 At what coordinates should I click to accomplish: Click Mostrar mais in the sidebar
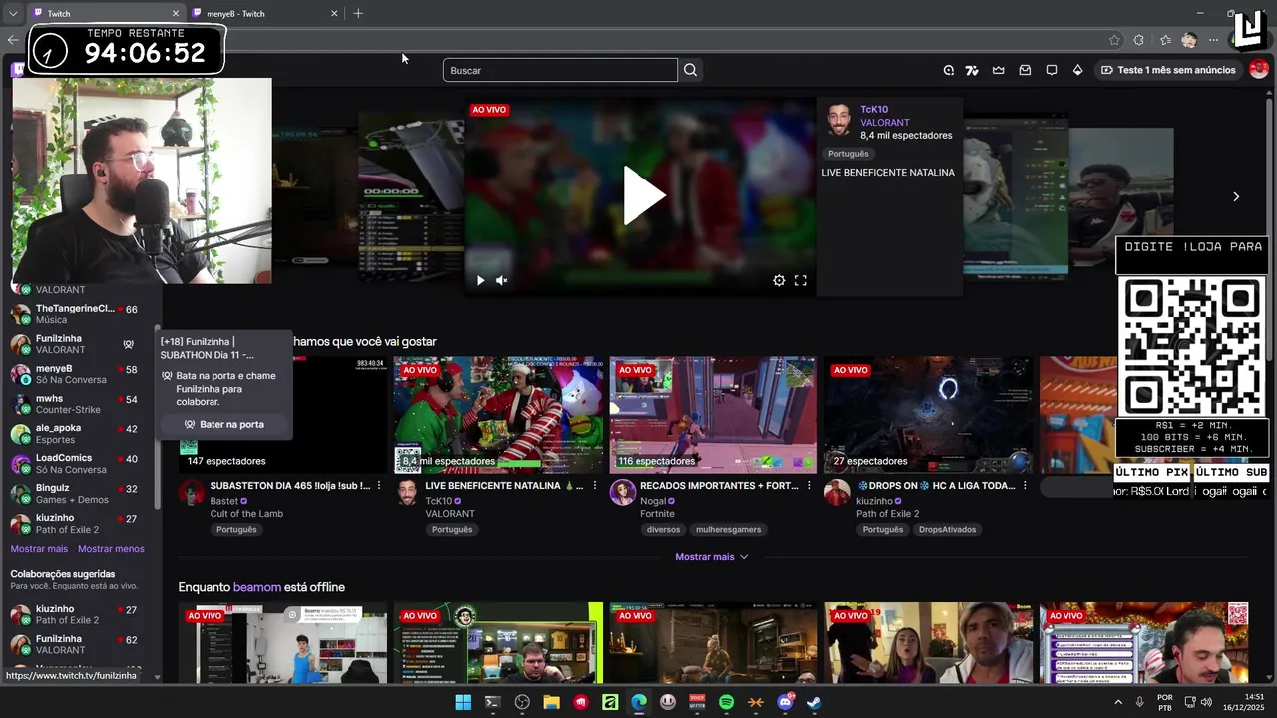click(39, 549)
